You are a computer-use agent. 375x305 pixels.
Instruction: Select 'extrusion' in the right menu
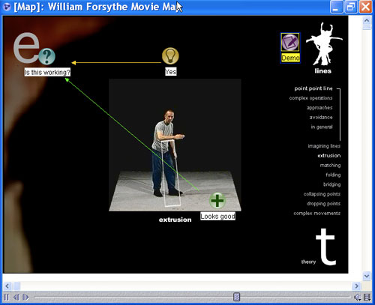(x=329, y=156)
